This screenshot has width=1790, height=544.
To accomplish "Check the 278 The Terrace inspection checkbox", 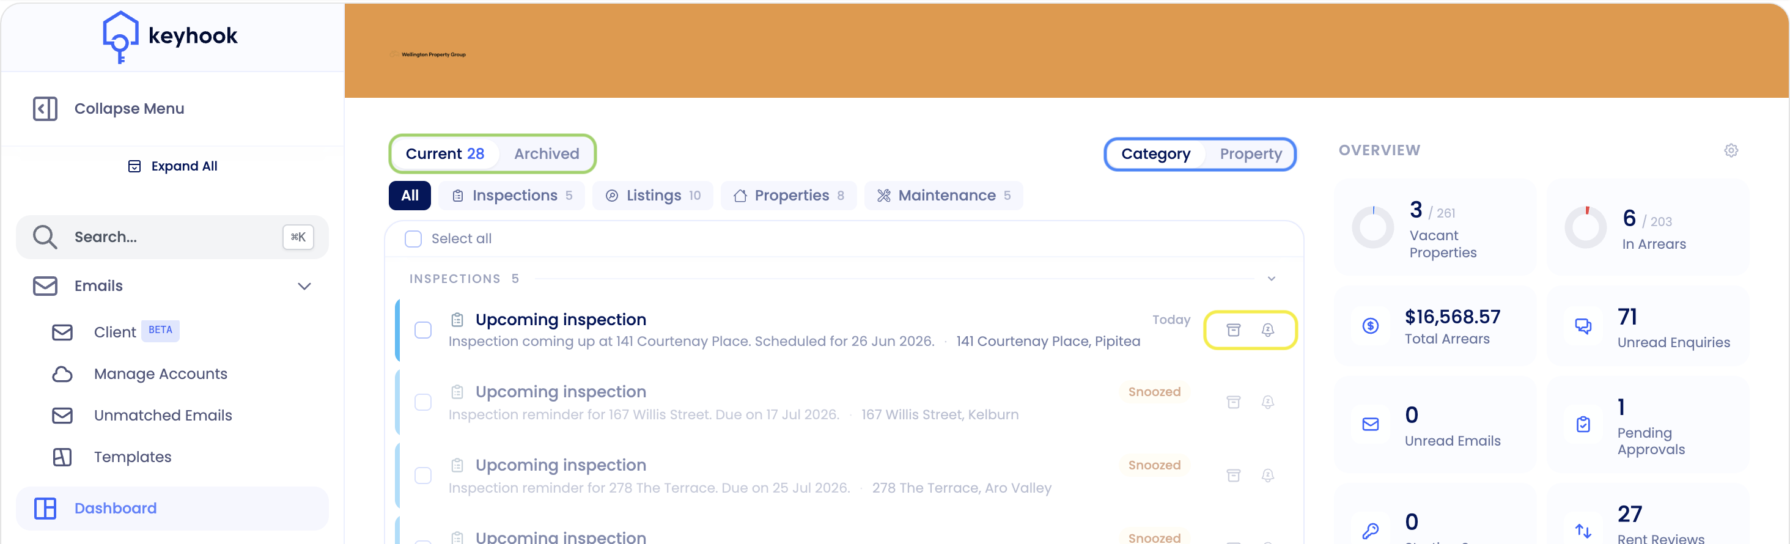I will click(x=423, y=476).
